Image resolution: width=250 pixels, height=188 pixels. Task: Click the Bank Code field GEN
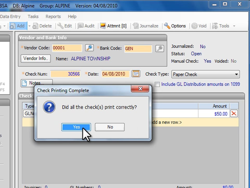coord(138,49)
